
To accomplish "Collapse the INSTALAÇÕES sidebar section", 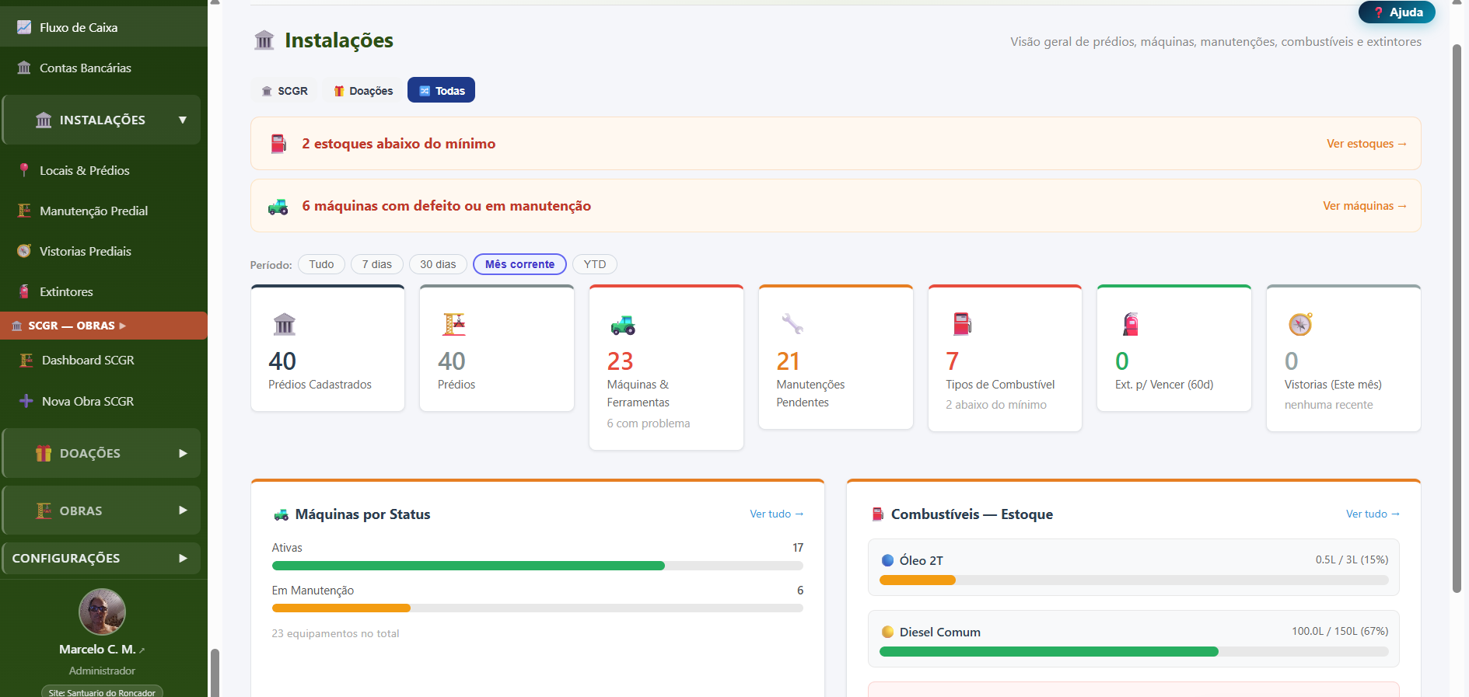I will pyautogui.click(x=101, y=120).
